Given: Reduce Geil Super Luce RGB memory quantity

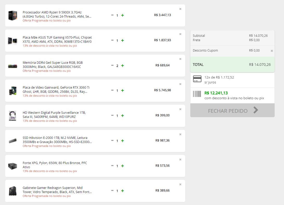Looking at the screenshot, I should pyautogui.click(x=112, y=66).
